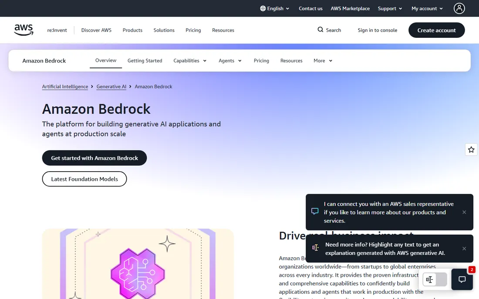Open Pricing in the main navigation
Viewport: 479px width, 299px height.
pos(193,30)
